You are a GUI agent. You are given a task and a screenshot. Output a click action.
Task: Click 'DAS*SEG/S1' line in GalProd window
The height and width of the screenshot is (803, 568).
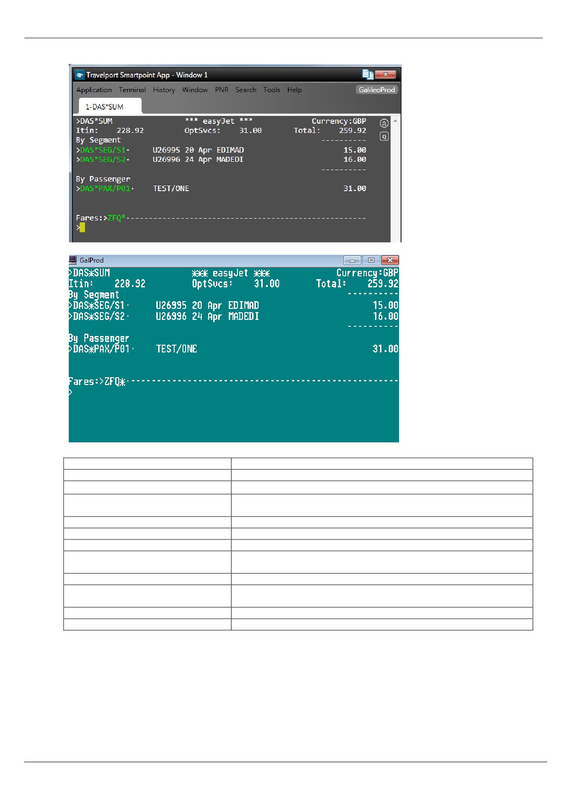pyautogui.click(x=99, y=305)
